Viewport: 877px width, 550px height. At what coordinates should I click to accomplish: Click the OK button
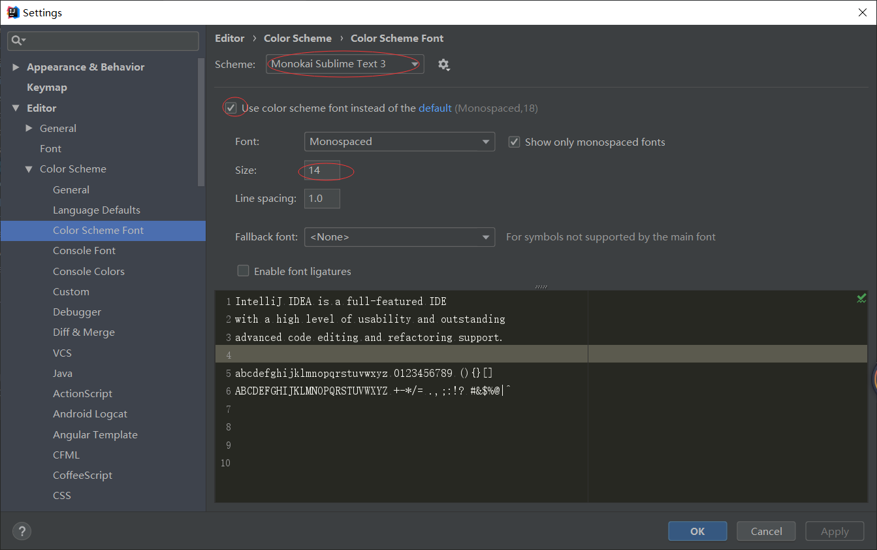point(697,531)
